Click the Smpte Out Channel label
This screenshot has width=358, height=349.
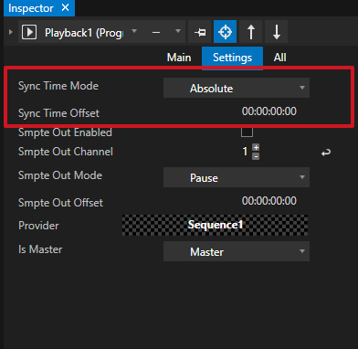[x=66, y=152]
